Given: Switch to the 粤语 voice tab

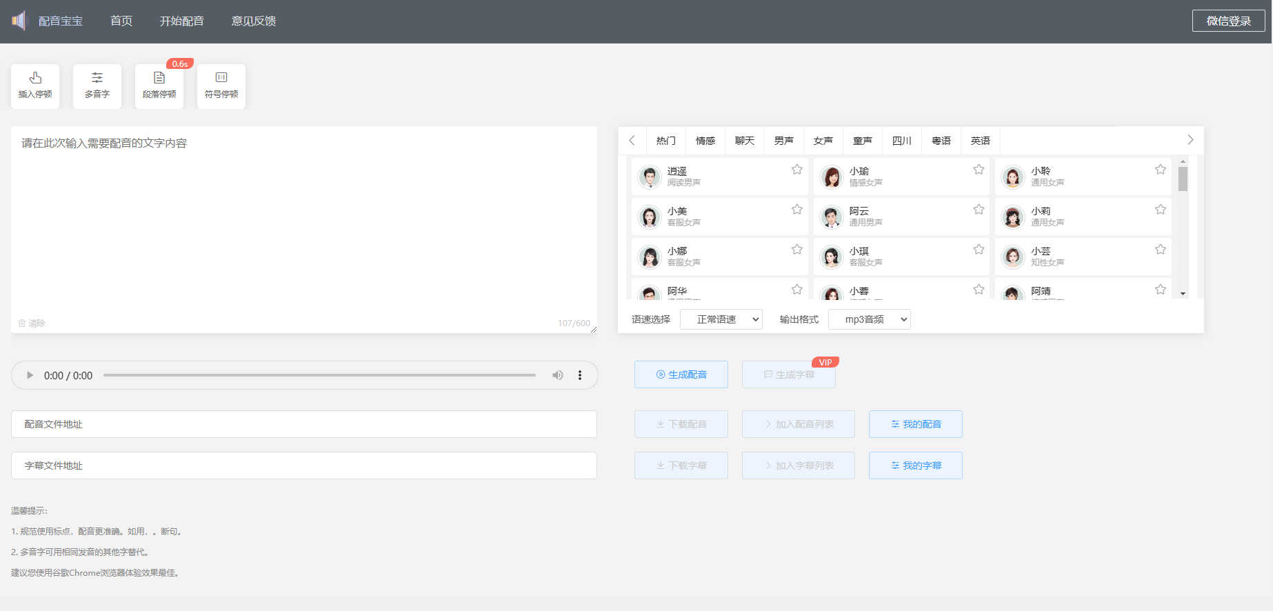Looking at the screenshot, I should coord(941,141).
